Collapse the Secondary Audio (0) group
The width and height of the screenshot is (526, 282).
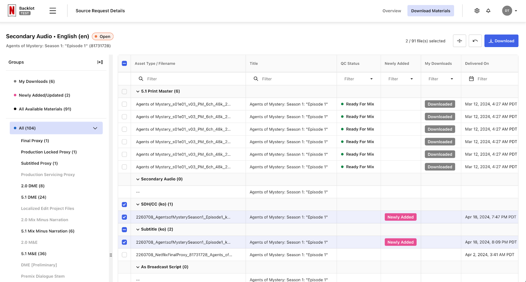click(138, 179)
